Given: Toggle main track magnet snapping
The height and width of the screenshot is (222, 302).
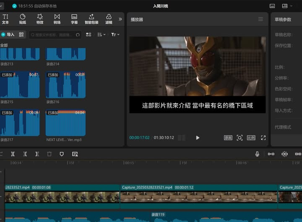Looking at the screenshot, I should tap(271, 154).
